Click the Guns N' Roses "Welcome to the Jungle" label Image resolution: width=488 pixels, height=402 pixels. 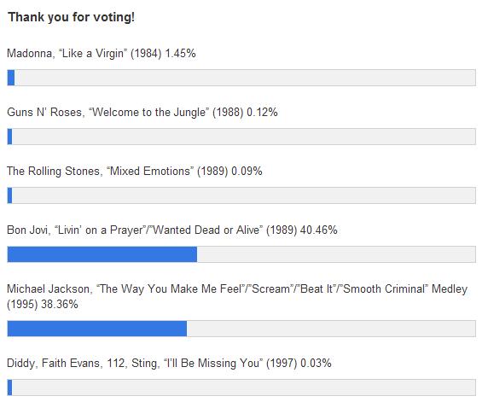pyautogui.click(x=125, y=112)
